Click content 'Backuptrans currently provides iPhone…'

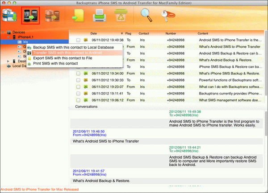(x=230, y=94)
